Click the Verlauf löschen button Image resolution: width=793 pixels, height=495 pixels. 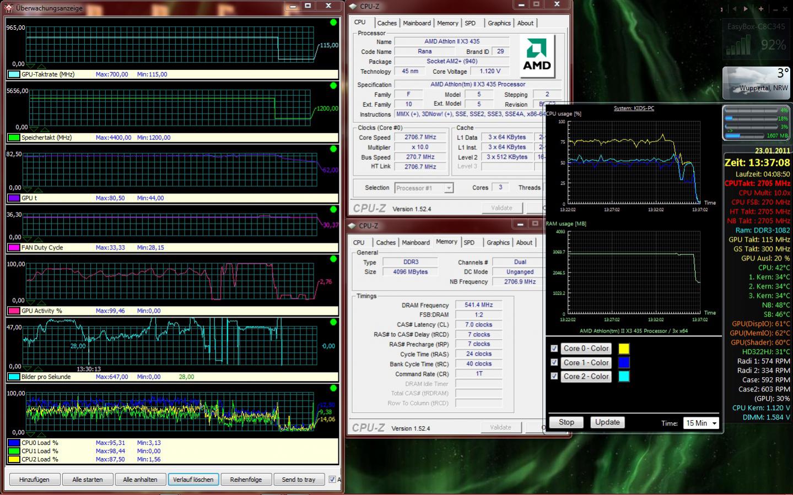193,480
